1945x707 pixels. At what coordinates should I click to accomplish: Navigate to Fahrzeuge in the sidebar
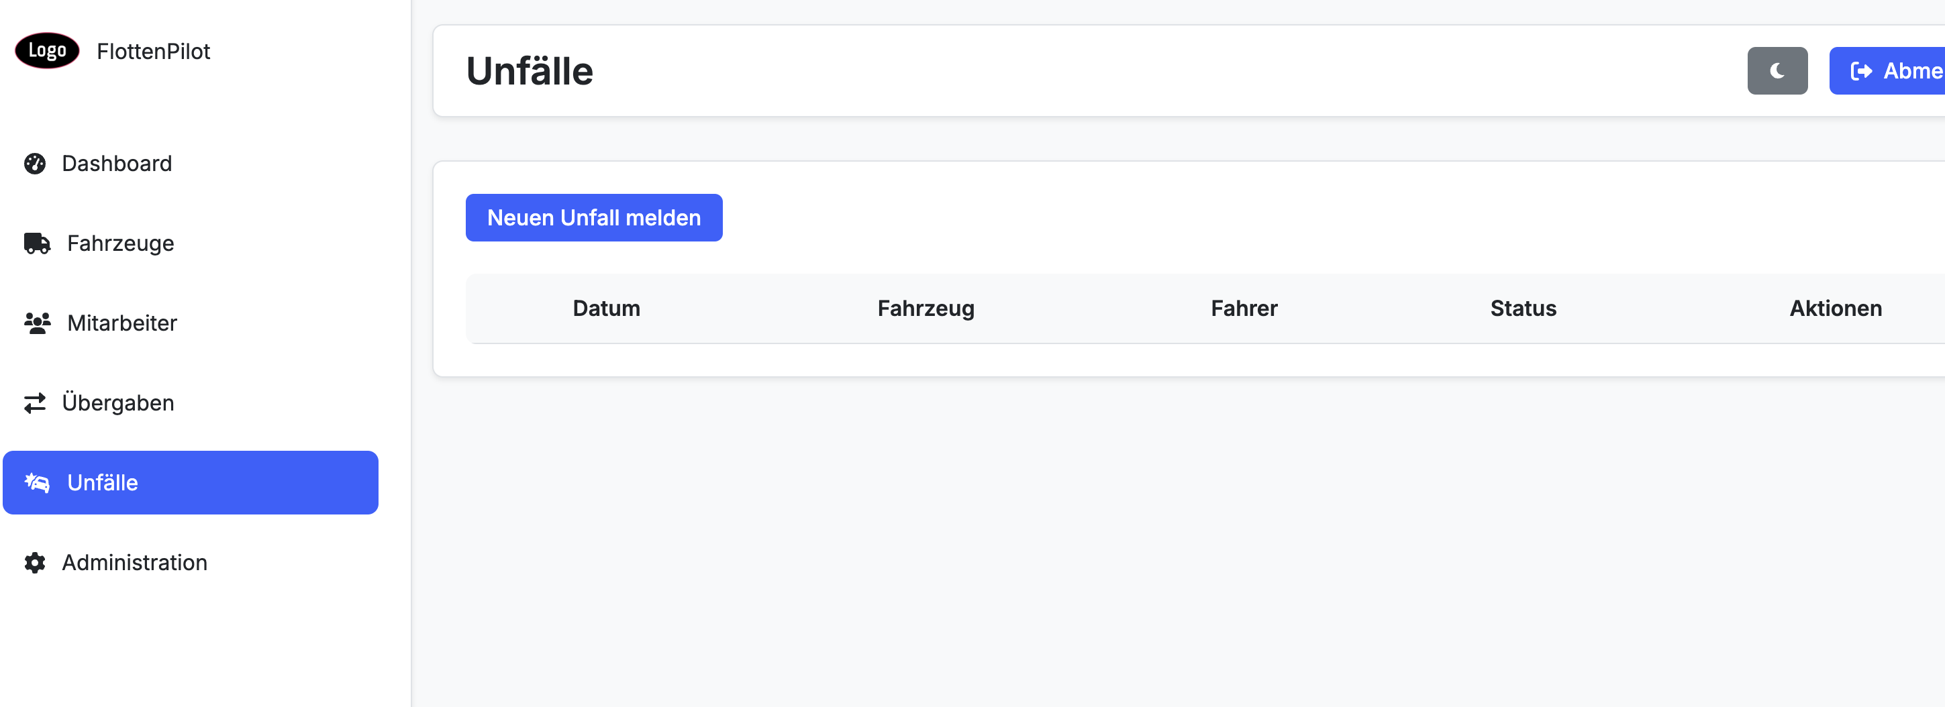120,243
